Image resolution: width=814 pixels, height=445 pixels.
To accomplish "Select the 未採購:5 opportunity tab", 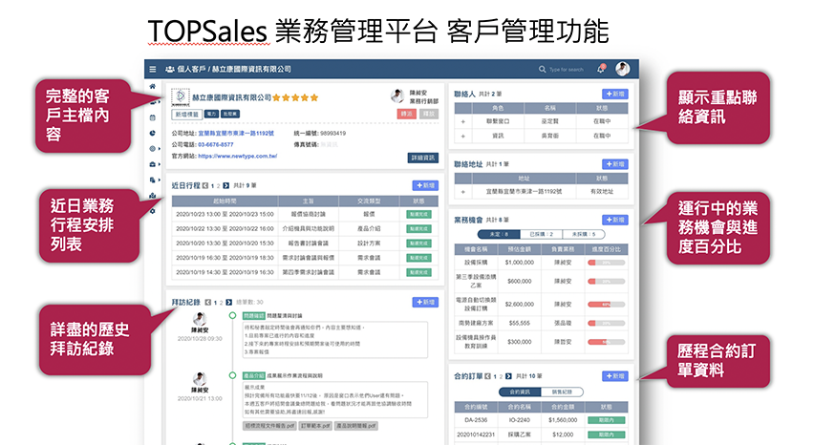I will coord(583,234).
